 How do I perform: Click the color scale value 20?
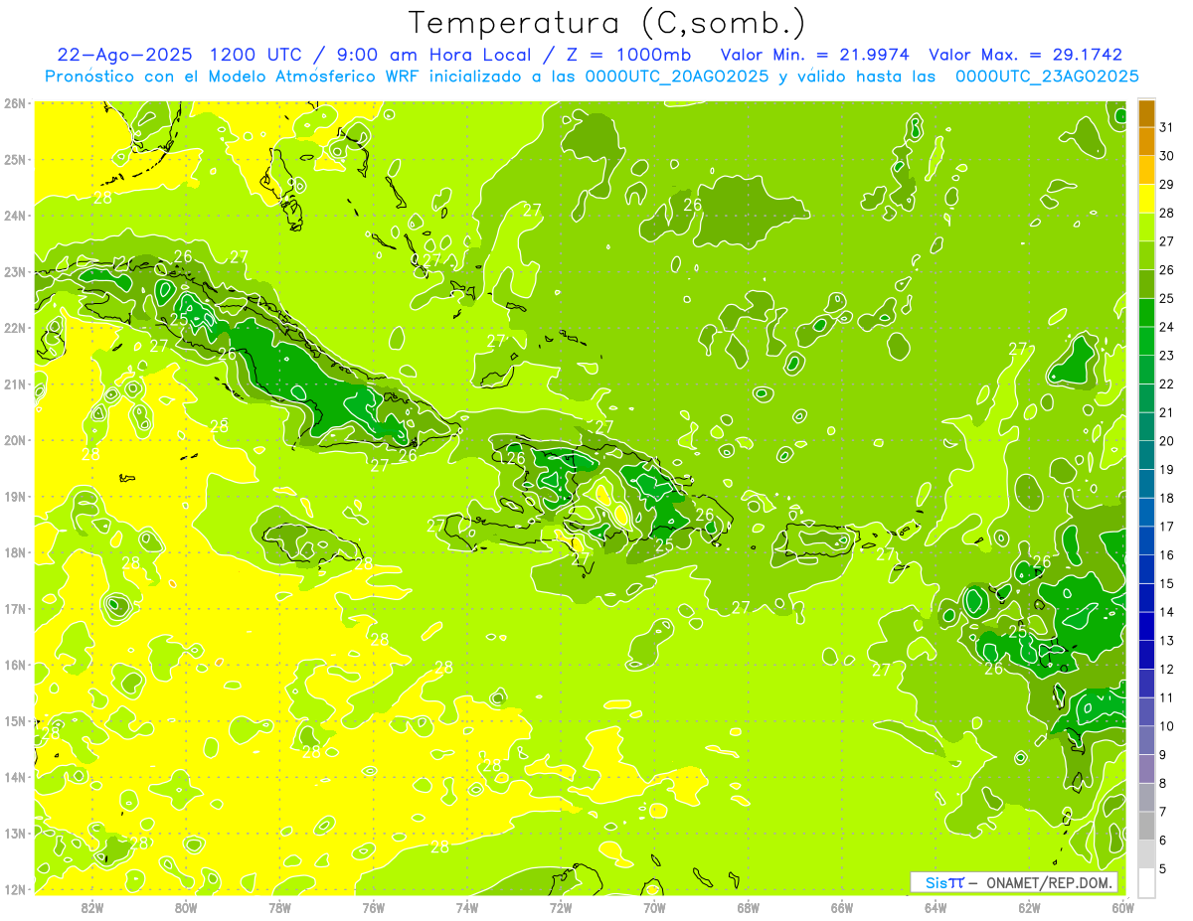pos(1167,441)
